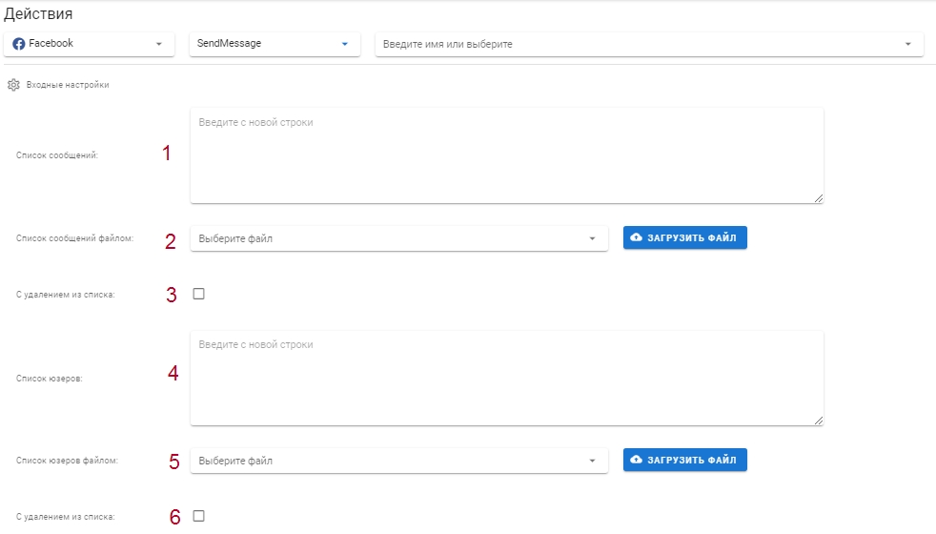
Task: Open the 'Введите имя или выберите' dropdown
Action: coord(649,44)
